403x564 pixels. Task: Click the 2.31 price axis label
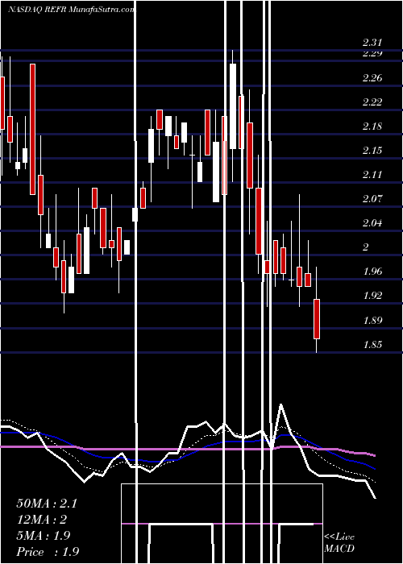tap(372, 43)
